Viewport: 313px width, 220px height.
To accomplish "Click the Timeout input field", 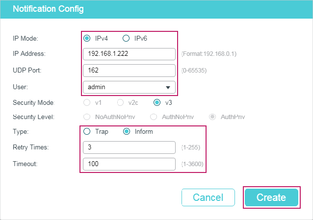I will coord(129,164).
